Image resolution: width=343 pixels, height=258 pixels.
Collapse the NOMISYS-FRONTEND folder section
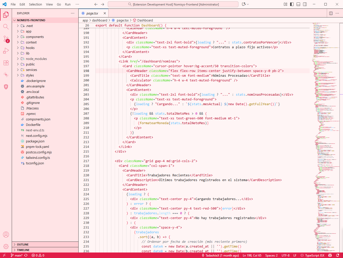[x=45, y=20]
